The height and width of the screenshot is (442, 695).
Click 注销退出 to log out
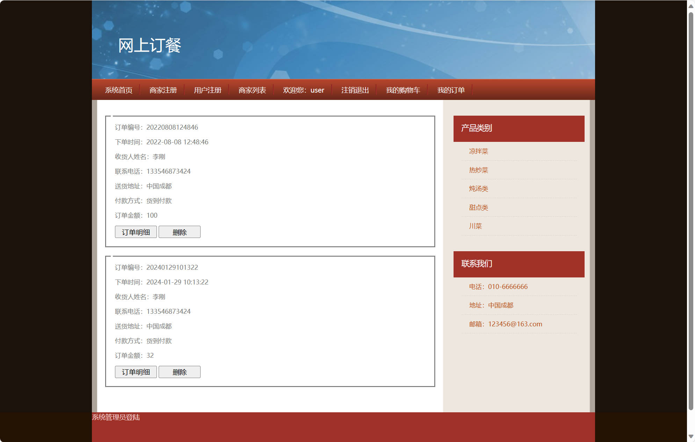355,90
